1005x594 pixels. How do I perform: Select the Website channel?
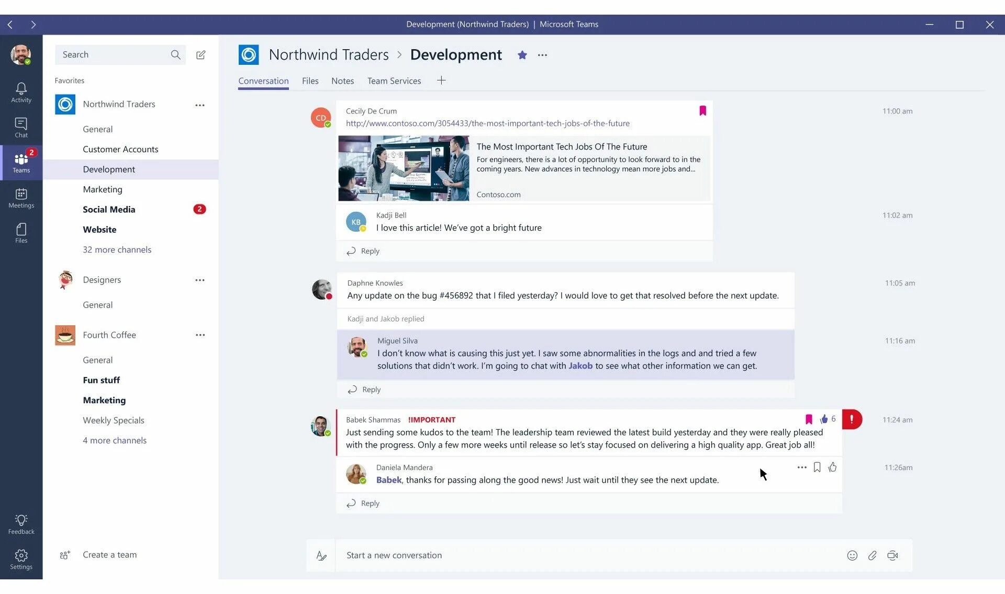130,229
